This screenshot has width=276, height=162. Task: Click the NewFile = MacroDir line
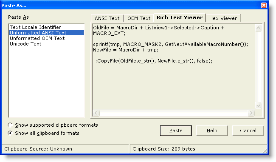126,50
